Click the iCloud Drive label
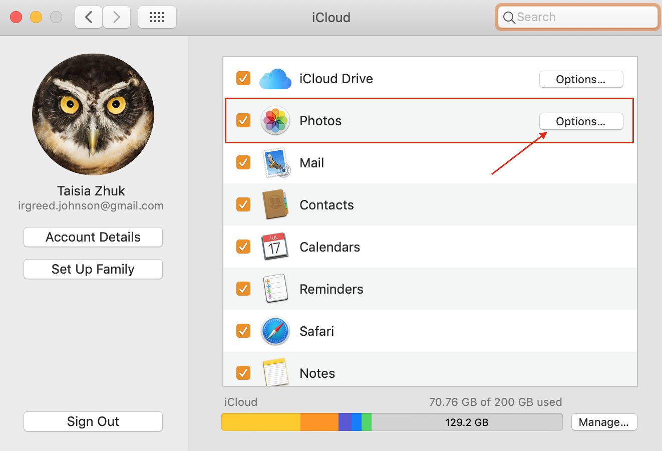The image size is (662, 451). (x=336, y=79)
